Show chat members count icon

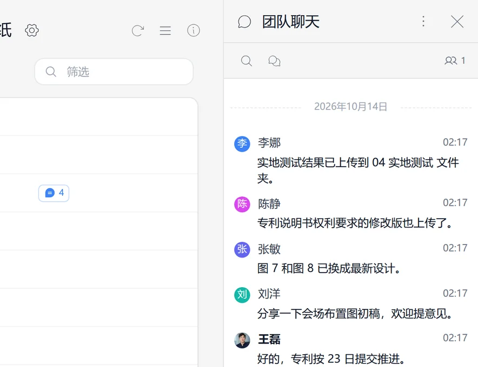pyautogui.click(x=455, y=60)
